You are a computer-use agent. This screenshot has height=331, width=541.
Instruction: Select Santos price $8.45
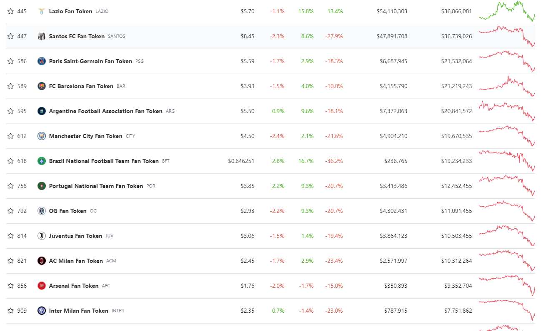tap(248, 36)
